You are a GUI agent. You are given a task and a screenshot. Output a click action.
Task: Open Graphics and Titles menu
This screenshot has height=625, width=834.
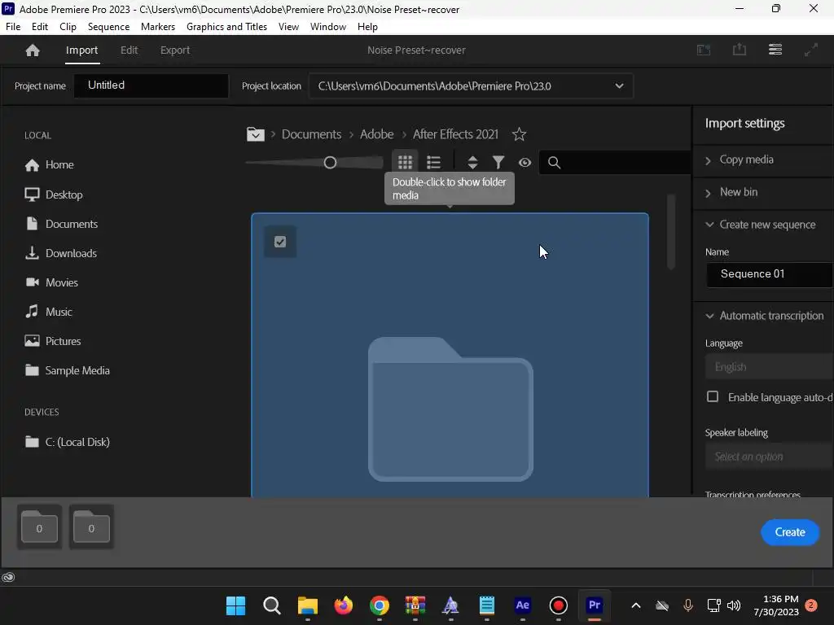226,27
